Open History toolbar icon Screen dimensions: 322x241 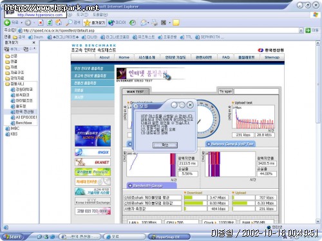pos(133,22)
